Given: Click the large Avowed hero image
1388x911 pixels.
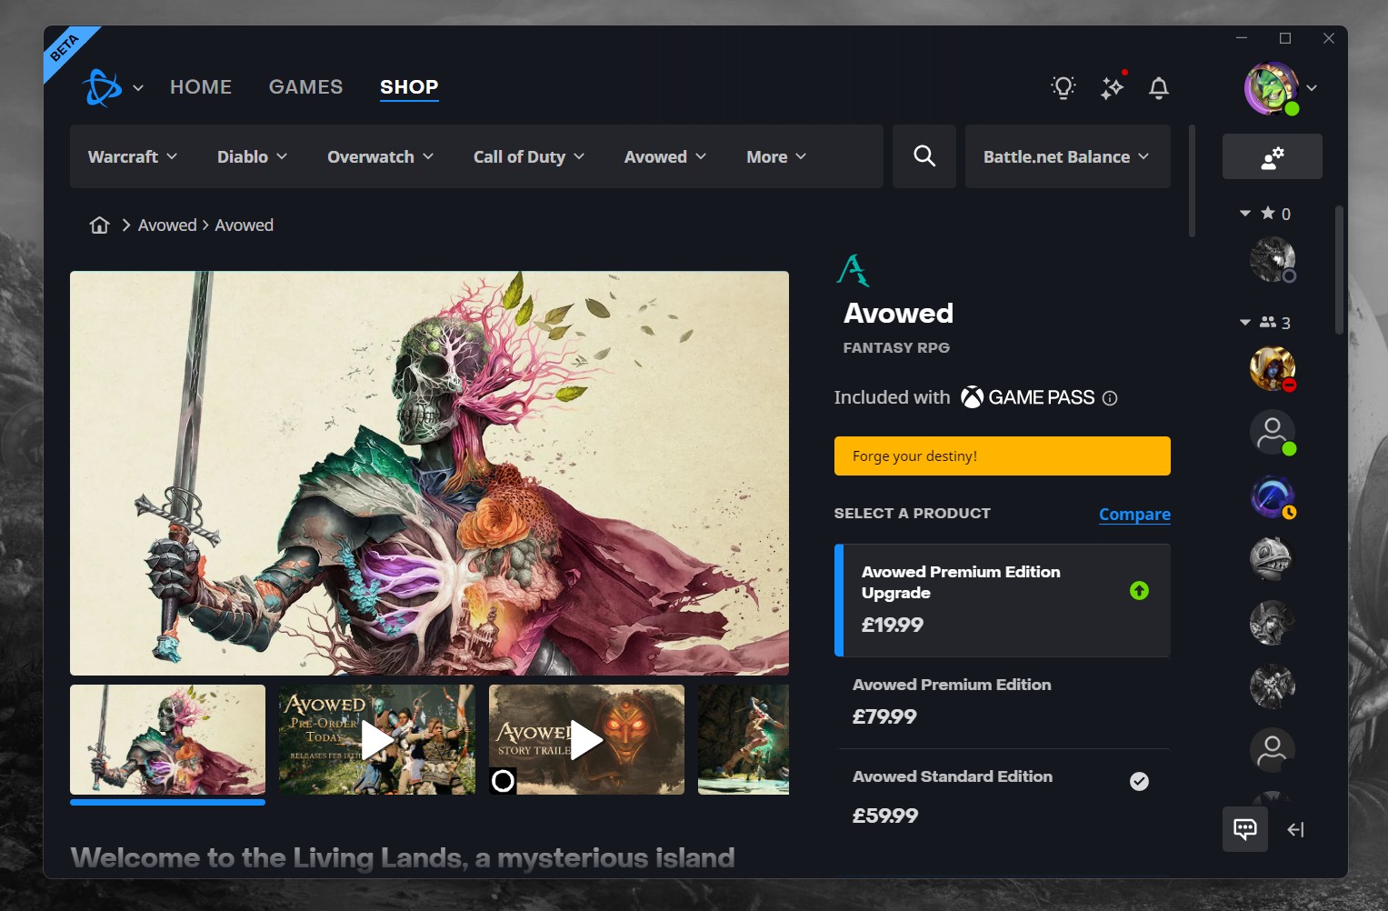Looking at the screenshot, I should point(429,473).
